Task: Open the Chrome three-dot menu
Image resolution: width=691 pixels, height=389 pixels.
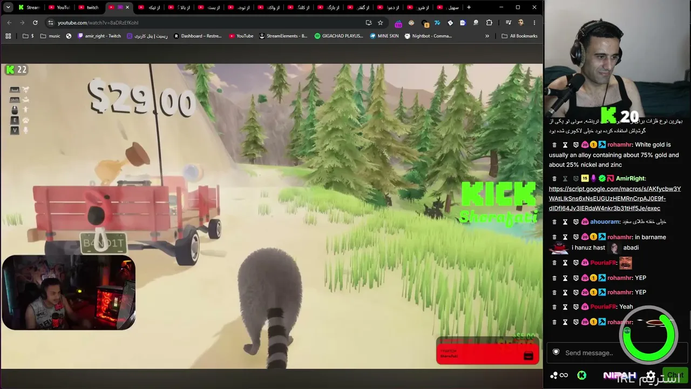Action: click(534, 23)
